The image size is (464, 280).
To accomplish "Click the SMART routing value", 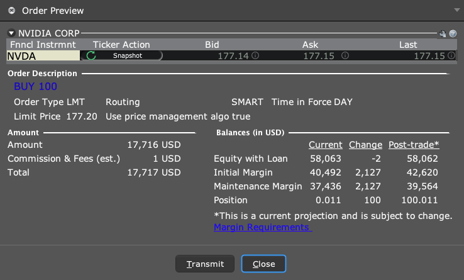I will pos(247,102).
